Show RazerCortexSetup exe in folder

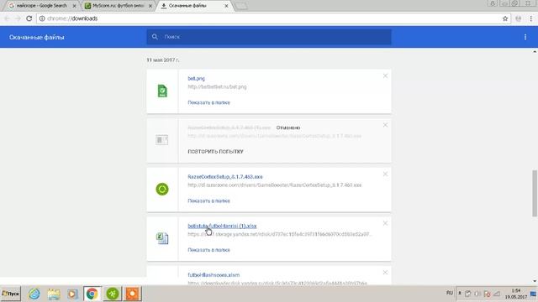pyautogui.click(x=208, y=200)
